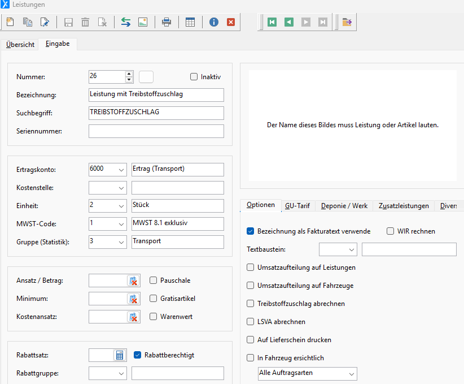Screen dimensions: 464x384
Task: Open the table grid view icon
Action: (190, 22)
